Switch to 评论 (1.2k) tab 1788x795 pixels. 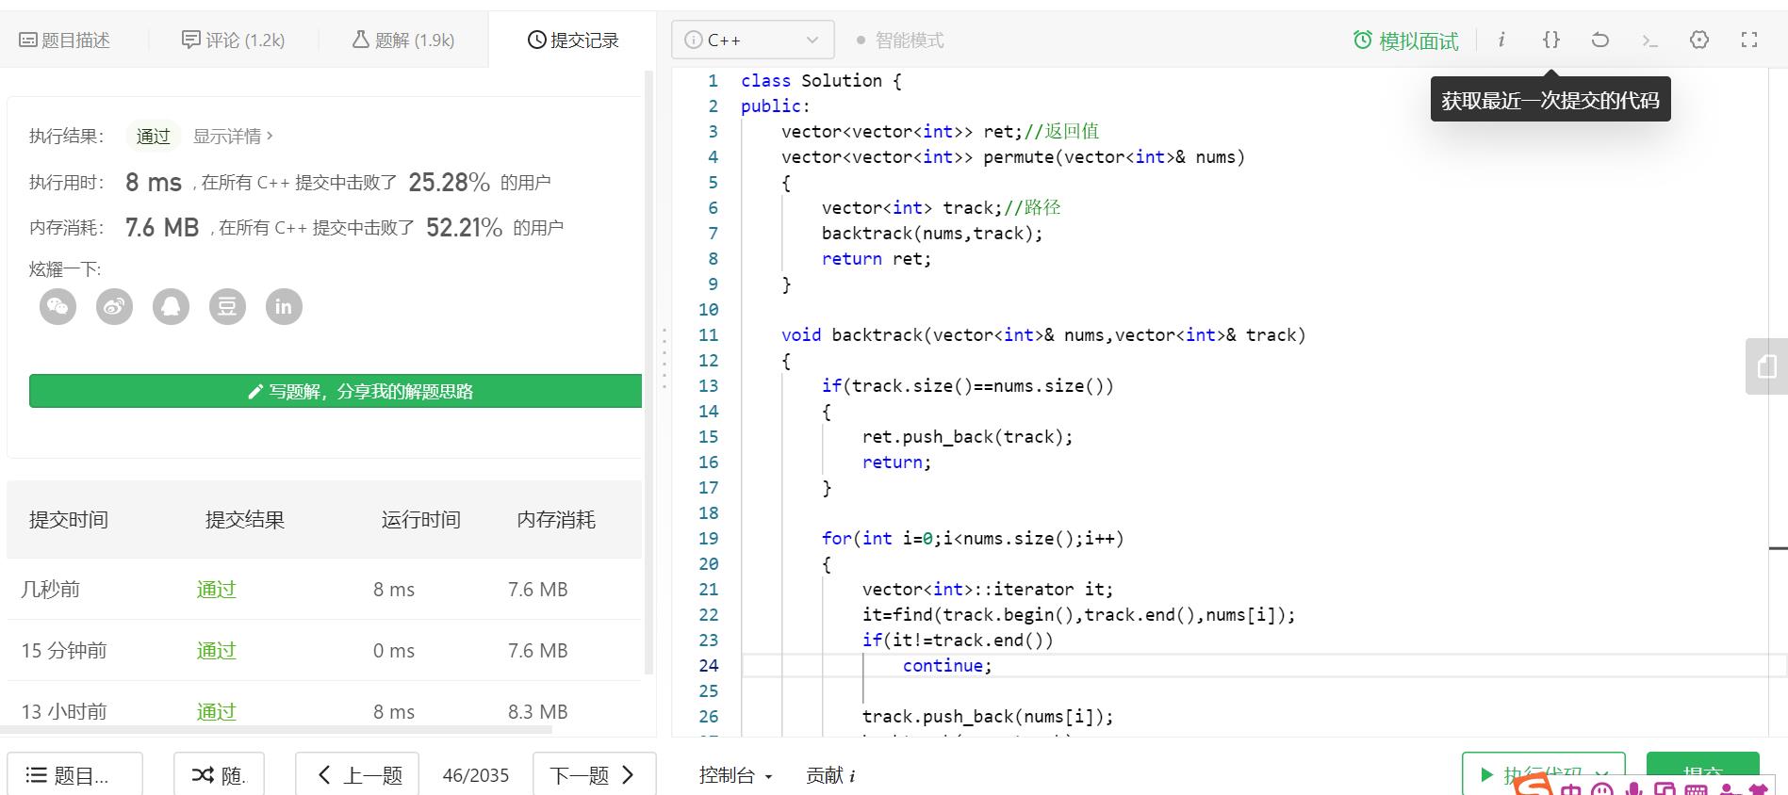pos(233,40)
